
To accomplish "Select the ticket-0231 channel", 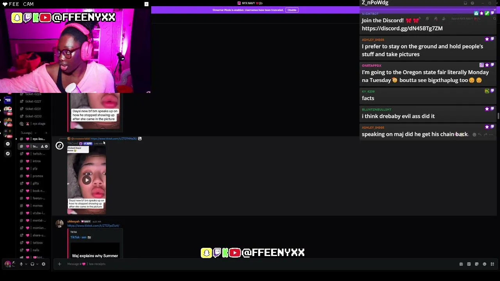I will pyautogui.click(x=33, y=109).
